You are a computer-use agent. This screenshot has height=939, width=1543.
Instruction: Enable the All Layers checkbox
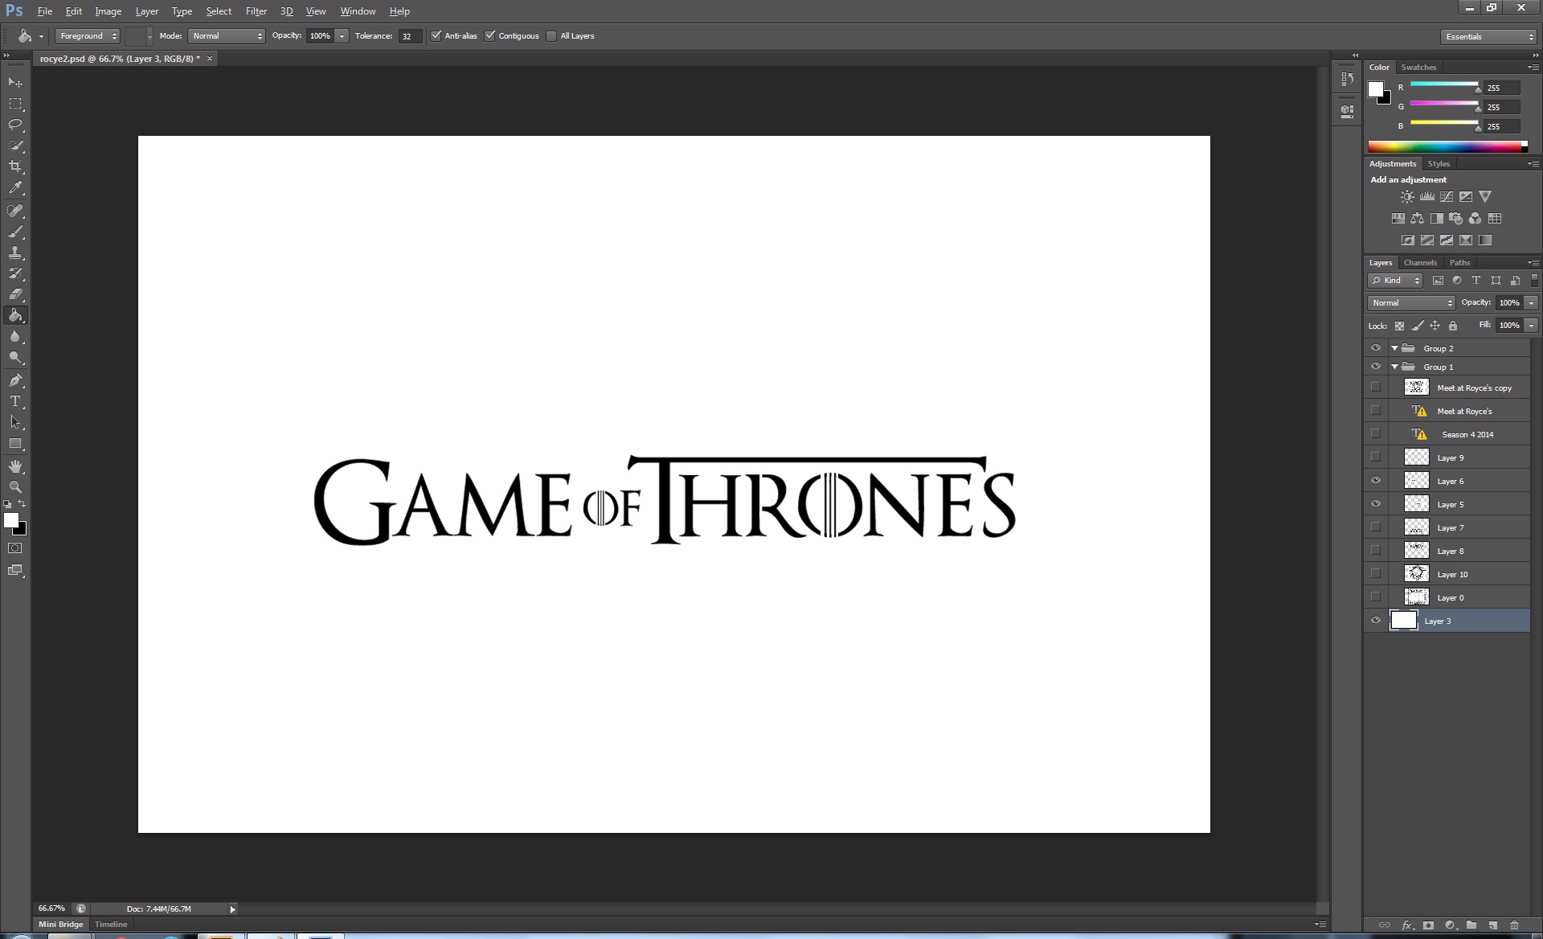551,36
